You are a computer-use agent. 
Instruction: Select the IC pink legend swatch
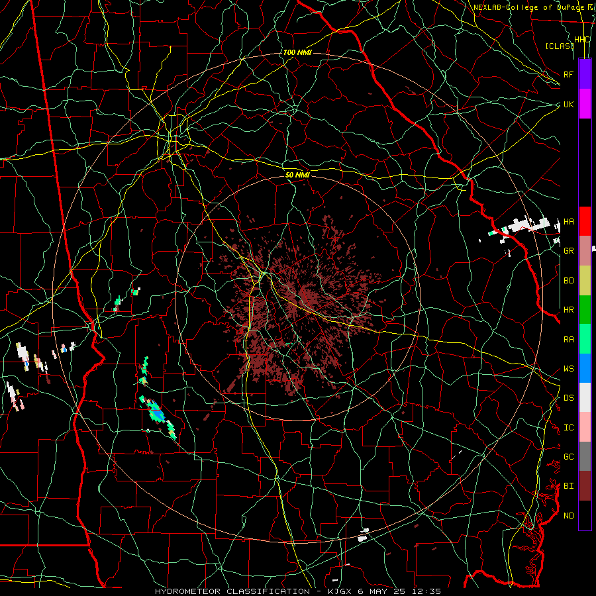585,427
